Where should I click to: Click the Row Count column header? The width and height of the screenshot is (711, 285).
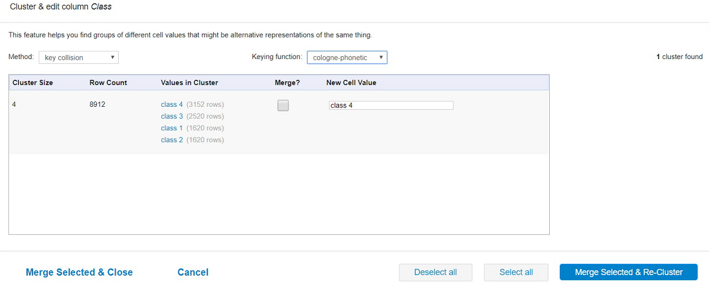(108, 83)
